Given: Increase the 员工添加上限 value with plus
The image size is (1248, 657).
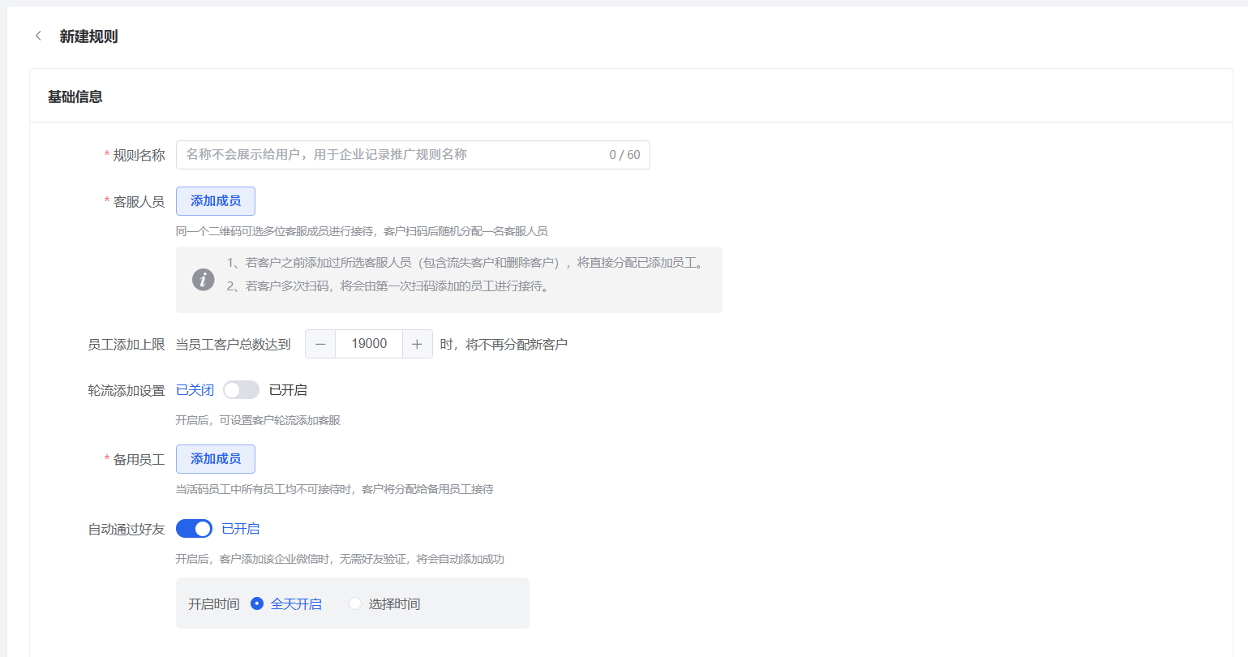Looking at the screenshot, I should [x=417, y=344].
